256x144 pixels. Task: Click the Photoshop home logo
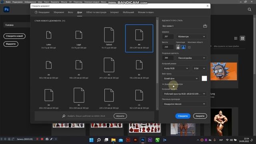click(x=6, y=10)
